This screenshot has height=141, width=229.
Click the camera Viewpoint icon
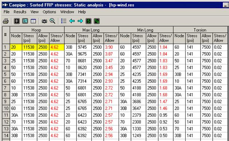pyautogui.click(x=44, y=21)
